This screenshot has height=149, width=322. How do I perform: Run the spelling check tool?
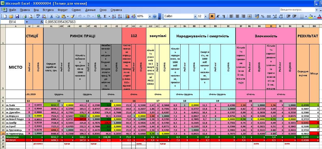38,16
